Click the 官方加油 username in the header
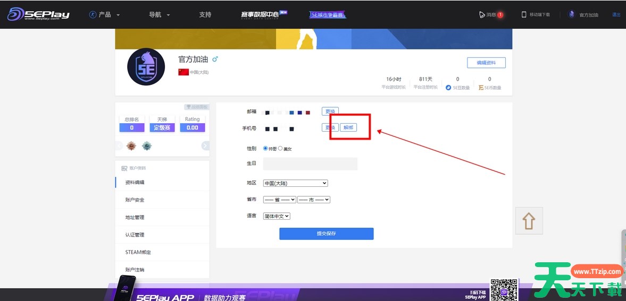 click(589, 15)
